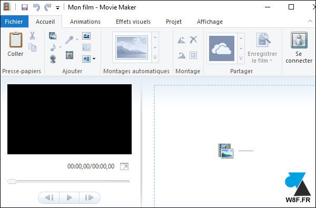Click the Cut scissors icon

point(32,35)
